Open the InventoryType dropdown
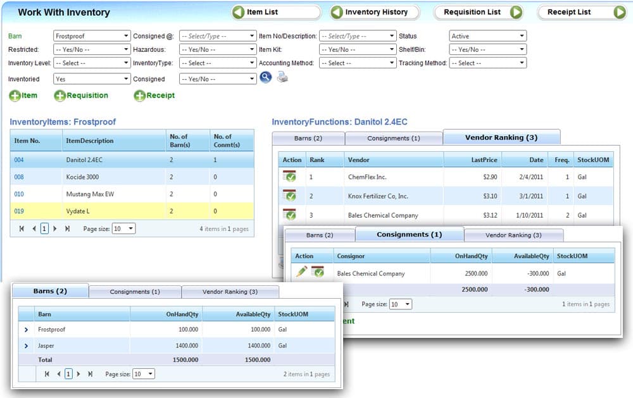The height and width of the screenshot is (398, 633). pyautogui.click(x=218, y=63)
